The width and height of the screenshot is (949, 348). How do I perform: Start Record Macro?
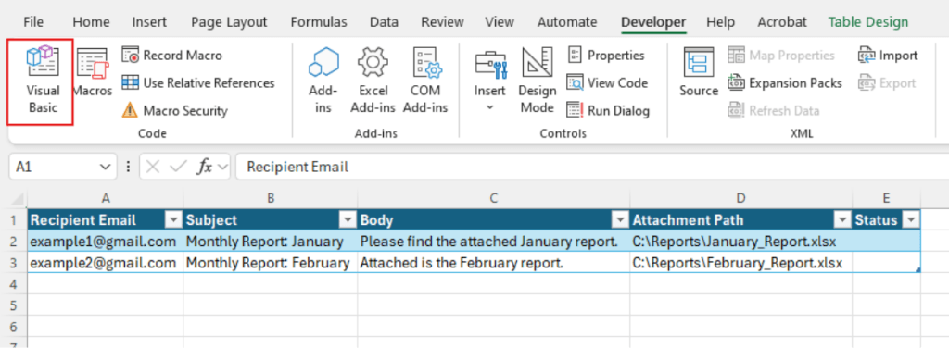click(171, 55)
